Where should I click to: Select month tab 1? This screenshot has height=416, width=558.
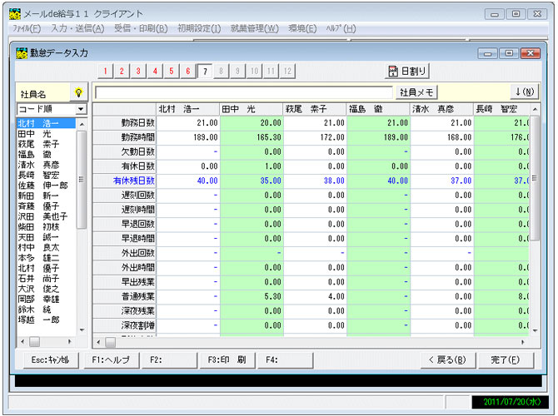click(x=105, y=71)
